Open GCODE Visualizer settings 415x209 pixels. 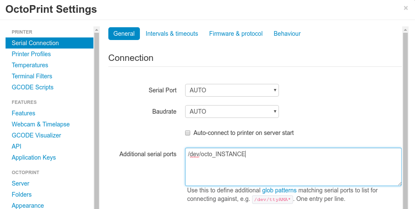tap(36, 135)
